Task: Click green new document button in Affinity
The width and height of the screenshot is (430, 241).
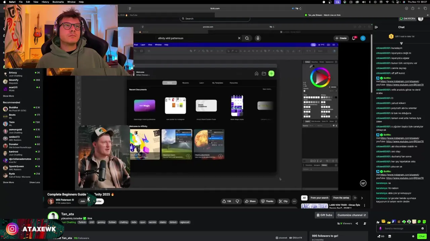Action: (271, 74)
